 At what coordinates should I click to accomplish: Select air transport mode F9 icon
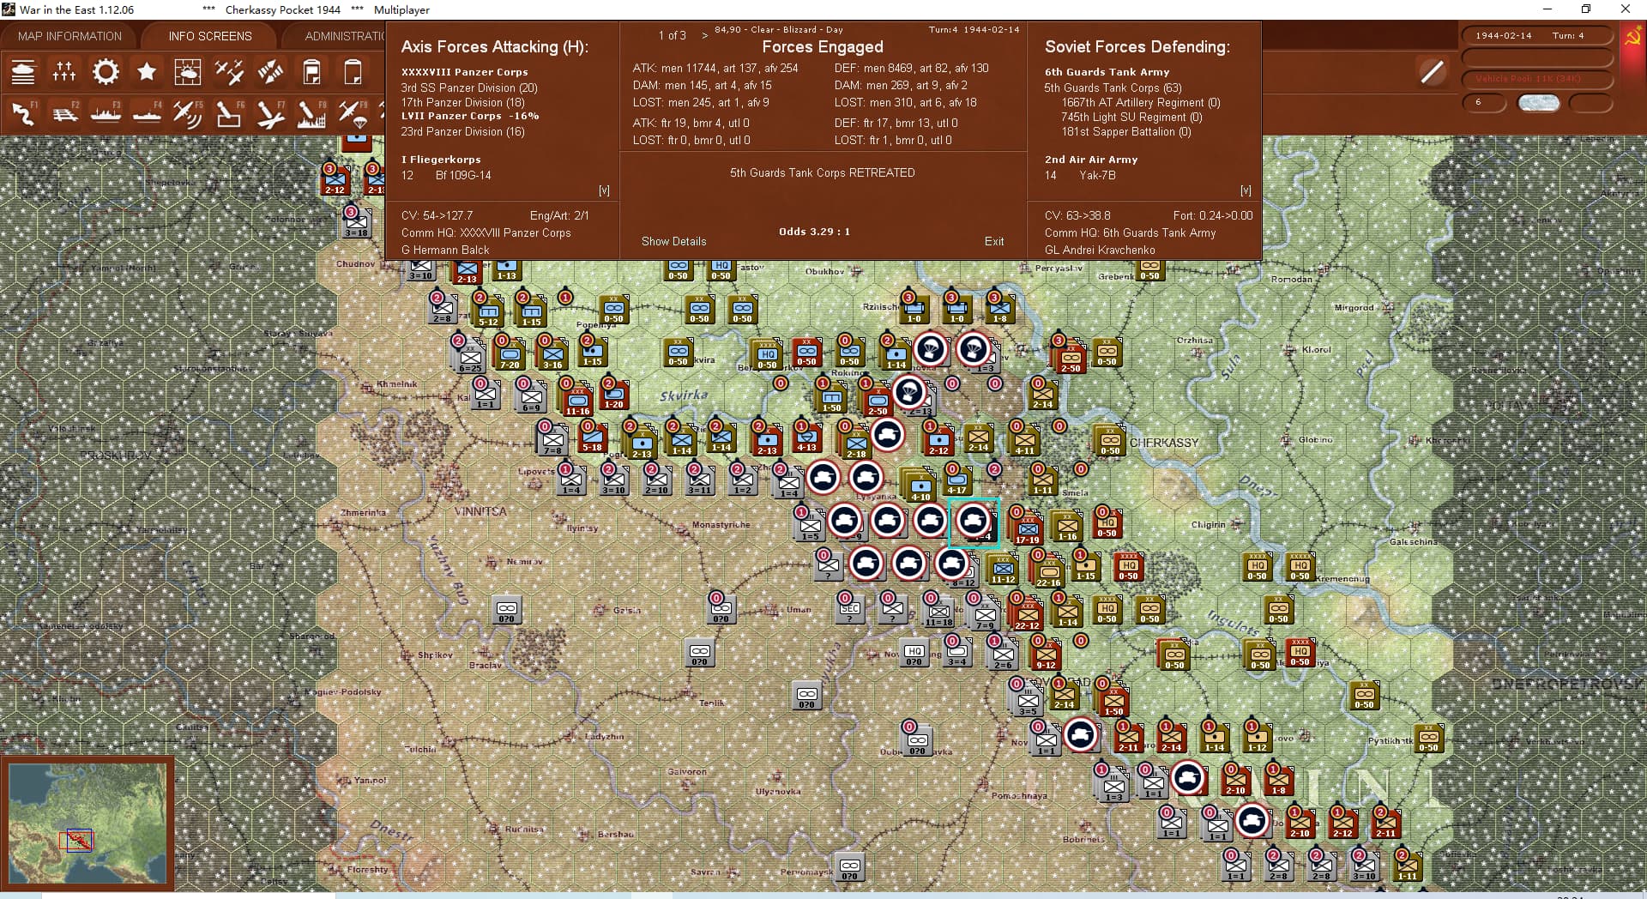tap(353, 113)
